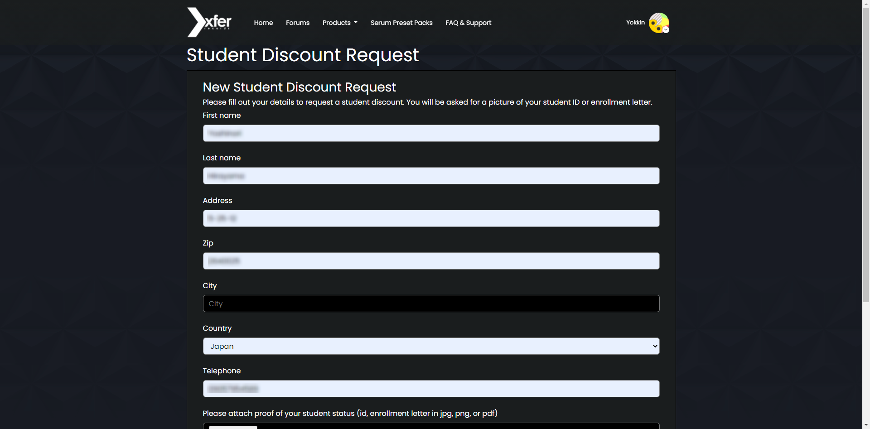Click the 'Student Discount Request' page heading
The height and width of the screenshot is (429, 870).
coord(303,55)
